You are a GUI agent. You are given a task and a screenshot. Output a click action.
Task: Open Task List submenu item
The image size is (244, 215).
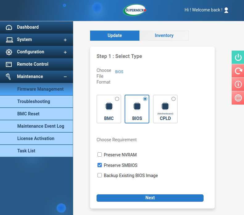click(36, 151)
